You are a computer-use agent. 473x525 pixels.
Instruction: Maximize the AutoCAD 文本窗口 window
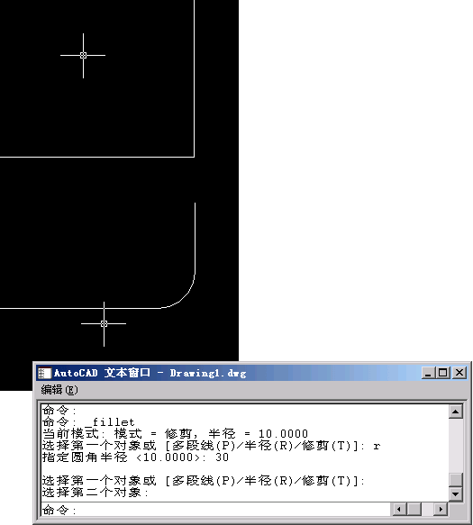pyautogui.click(x=443, y=373)
